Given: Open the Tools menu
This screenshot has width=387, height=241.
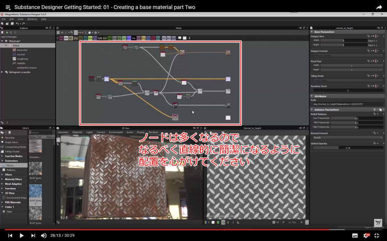Looking at the screenshot, I should [20, 19].
